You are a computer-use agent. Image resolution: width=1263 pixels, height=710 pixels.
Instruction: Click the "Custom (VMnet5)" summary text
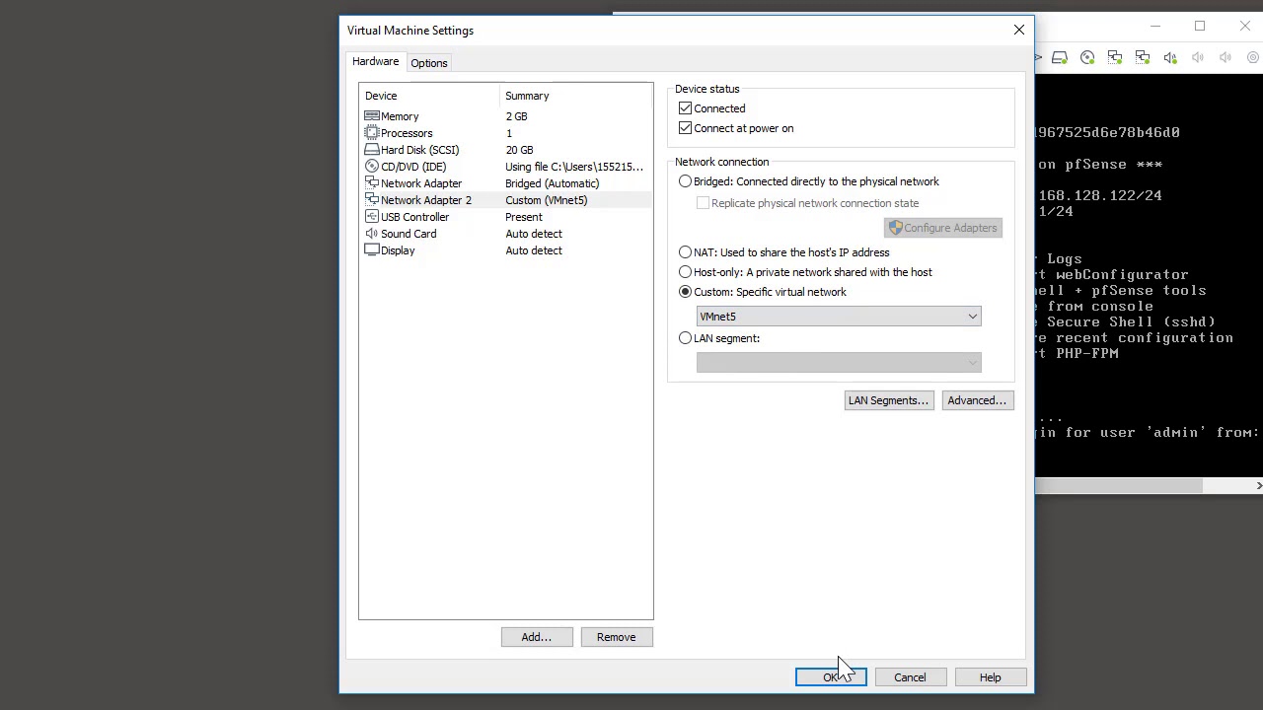pyautogui.click(x=547, y=200)
